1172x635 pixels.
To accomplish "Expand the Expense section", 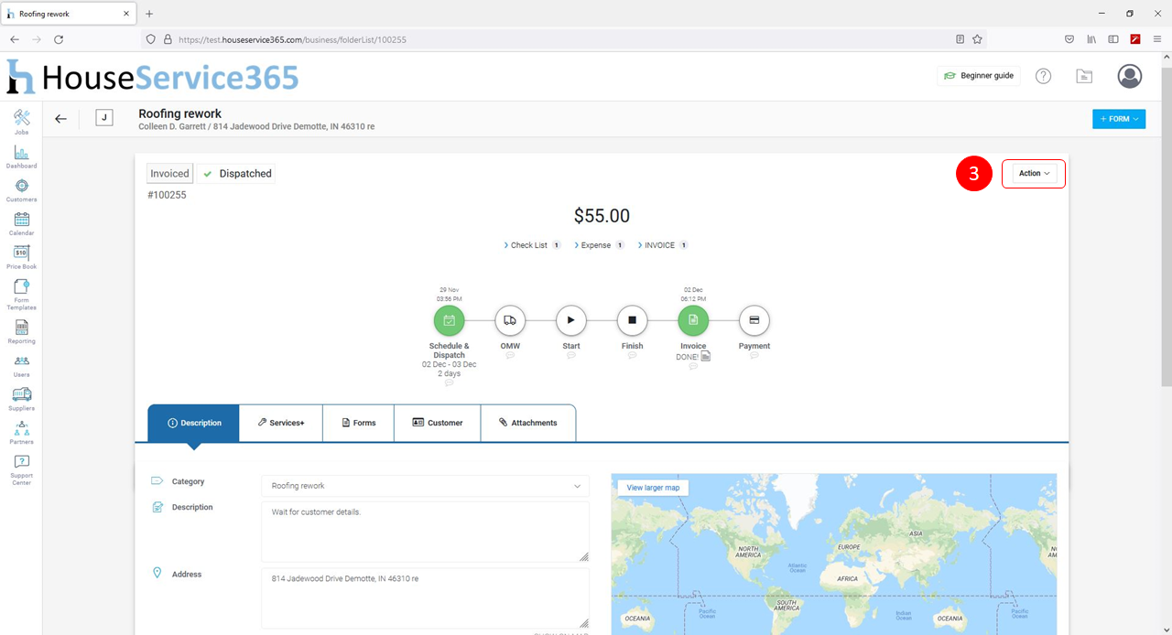I will [x=596, y=245].
